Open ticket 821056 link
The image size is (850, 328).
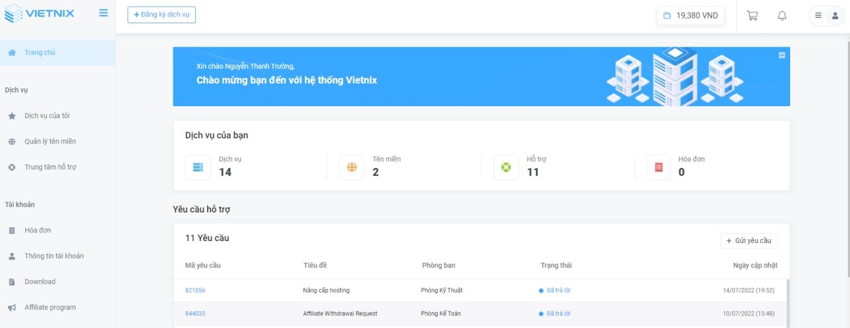click(195, 290)
